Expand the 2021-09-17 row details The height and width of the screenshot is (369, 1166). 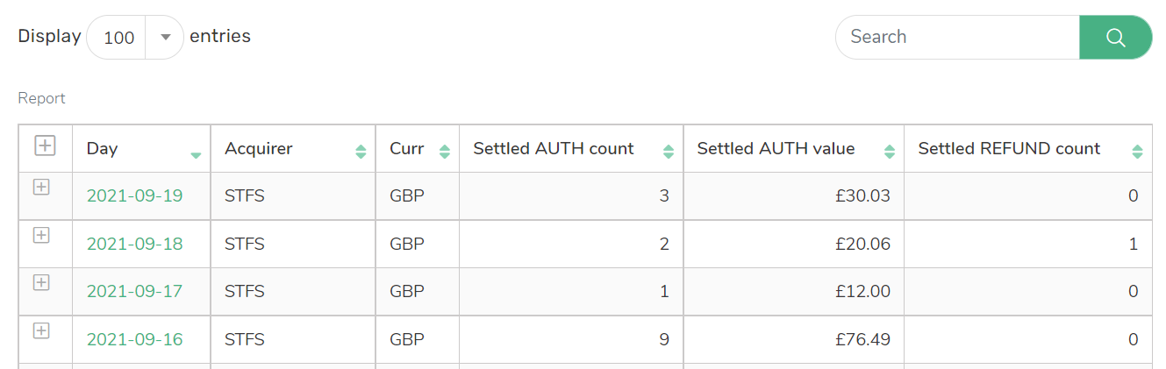41,282
